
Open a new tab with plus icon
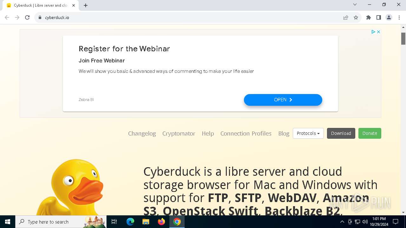pos(86,5)
